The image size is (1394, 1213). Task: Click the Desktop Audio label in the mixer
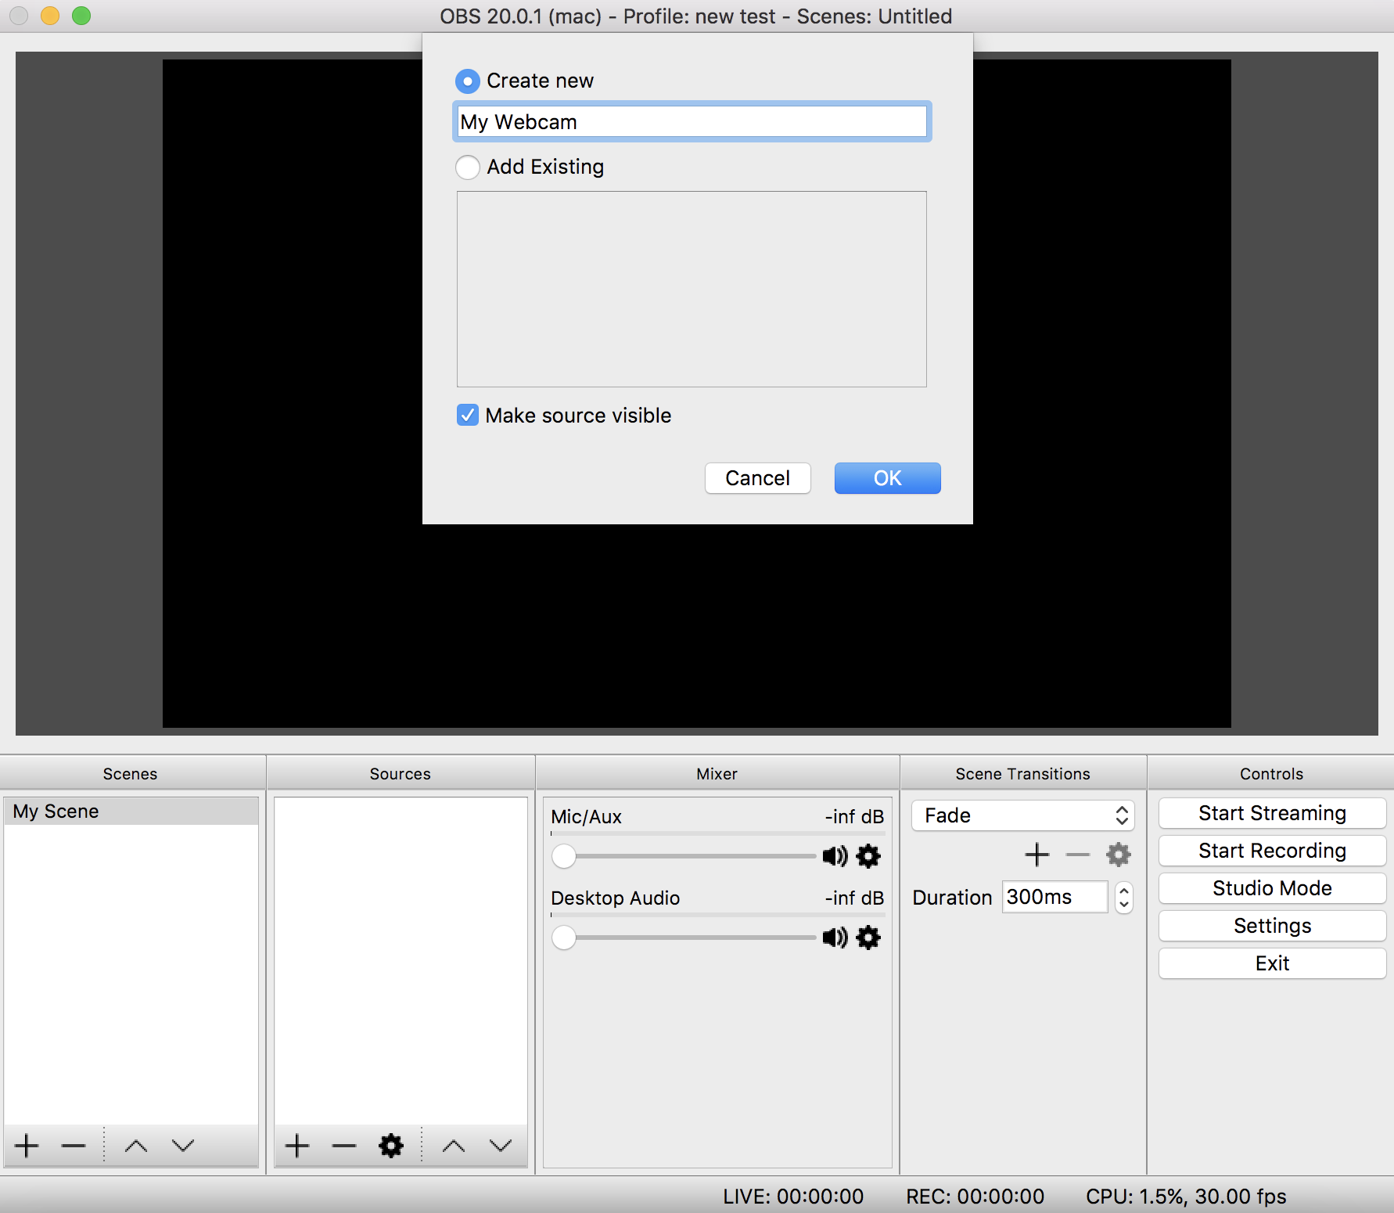click(616, 898)
